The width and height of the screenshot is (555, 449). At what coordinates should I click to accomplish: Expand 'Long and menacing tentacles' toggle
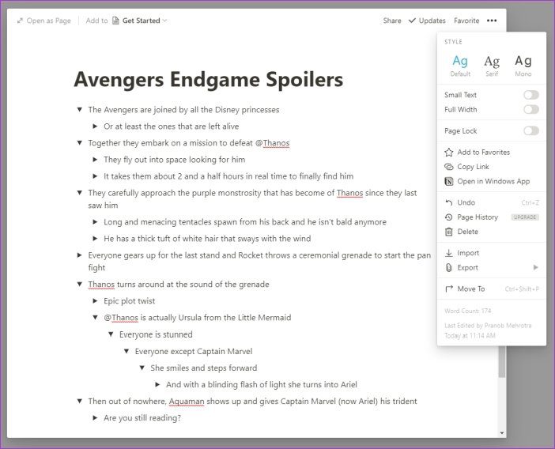tap(95, 222)
